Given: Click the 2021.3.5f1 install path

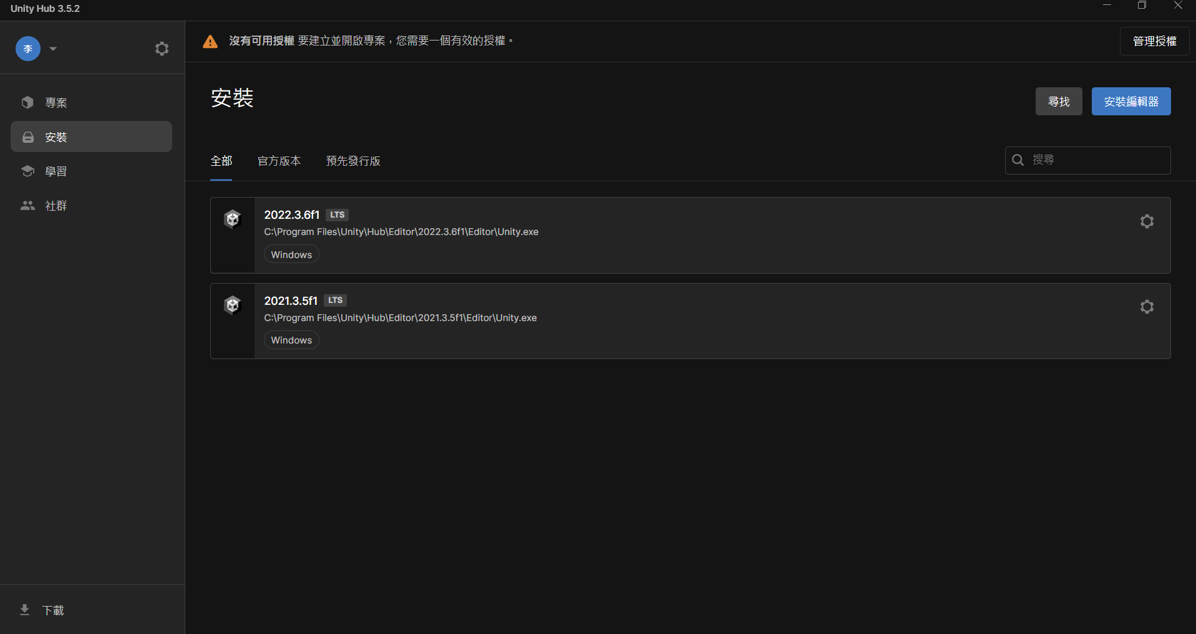Looking at the screenshot, I should 401,318.
